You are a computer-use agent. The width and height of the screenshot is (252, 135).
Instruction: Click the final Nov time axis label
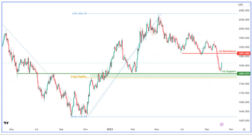pyautogui.click(x=231, y=129)
